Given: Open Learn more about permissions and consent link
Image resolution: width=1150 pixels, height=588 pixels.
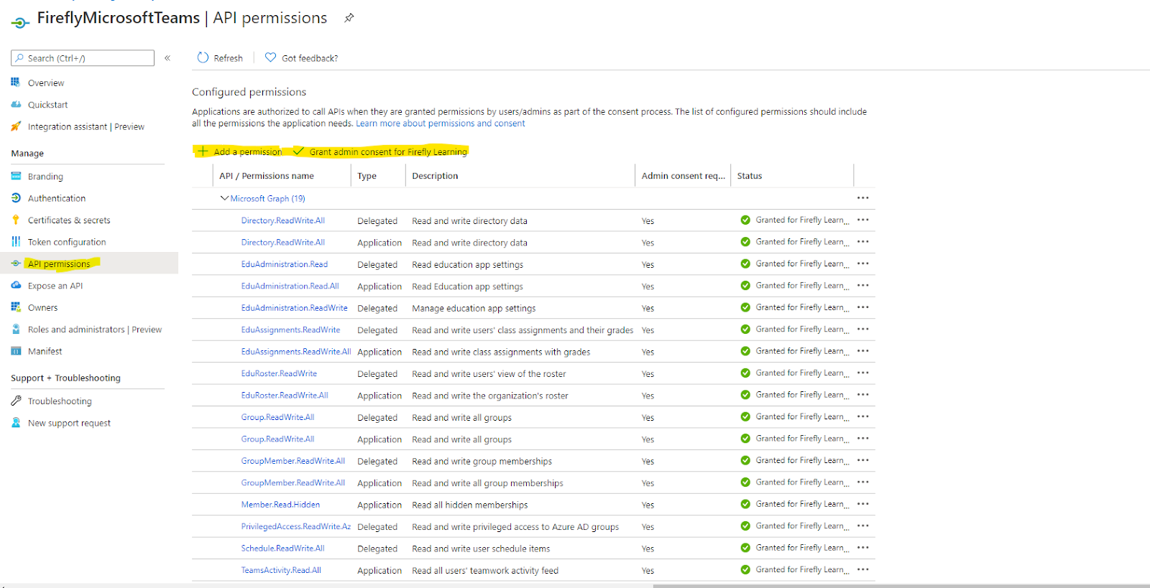Looking at the screenshot, I should [x=441, y=123].
